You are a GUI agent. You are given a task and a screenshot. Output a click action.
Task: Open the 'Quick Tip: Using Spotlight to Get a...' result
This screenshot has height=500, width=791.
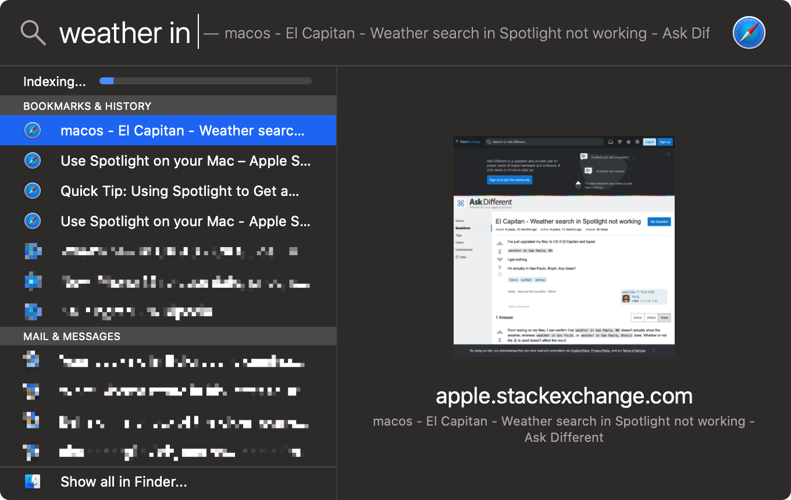[168, 191]
